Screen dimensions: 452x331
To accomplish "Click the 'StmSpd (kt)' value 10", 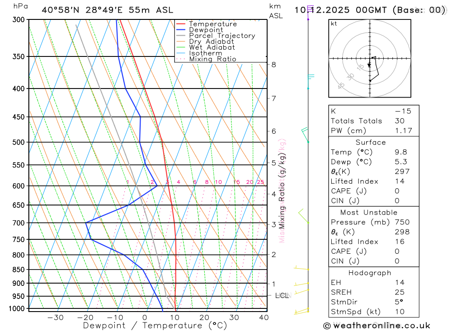I will (400, 312).
